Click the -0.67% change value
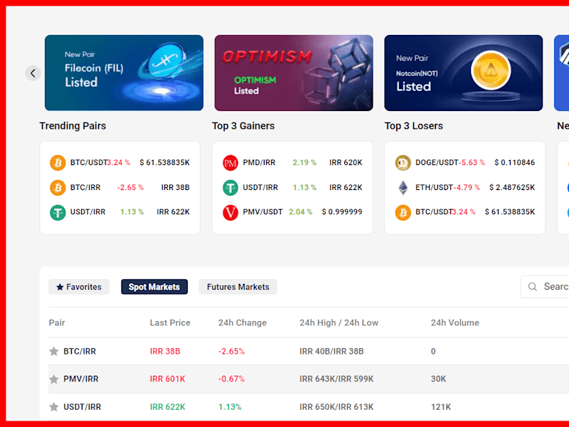569x427 pixels. pyautogui.click(x=232, y=379)
